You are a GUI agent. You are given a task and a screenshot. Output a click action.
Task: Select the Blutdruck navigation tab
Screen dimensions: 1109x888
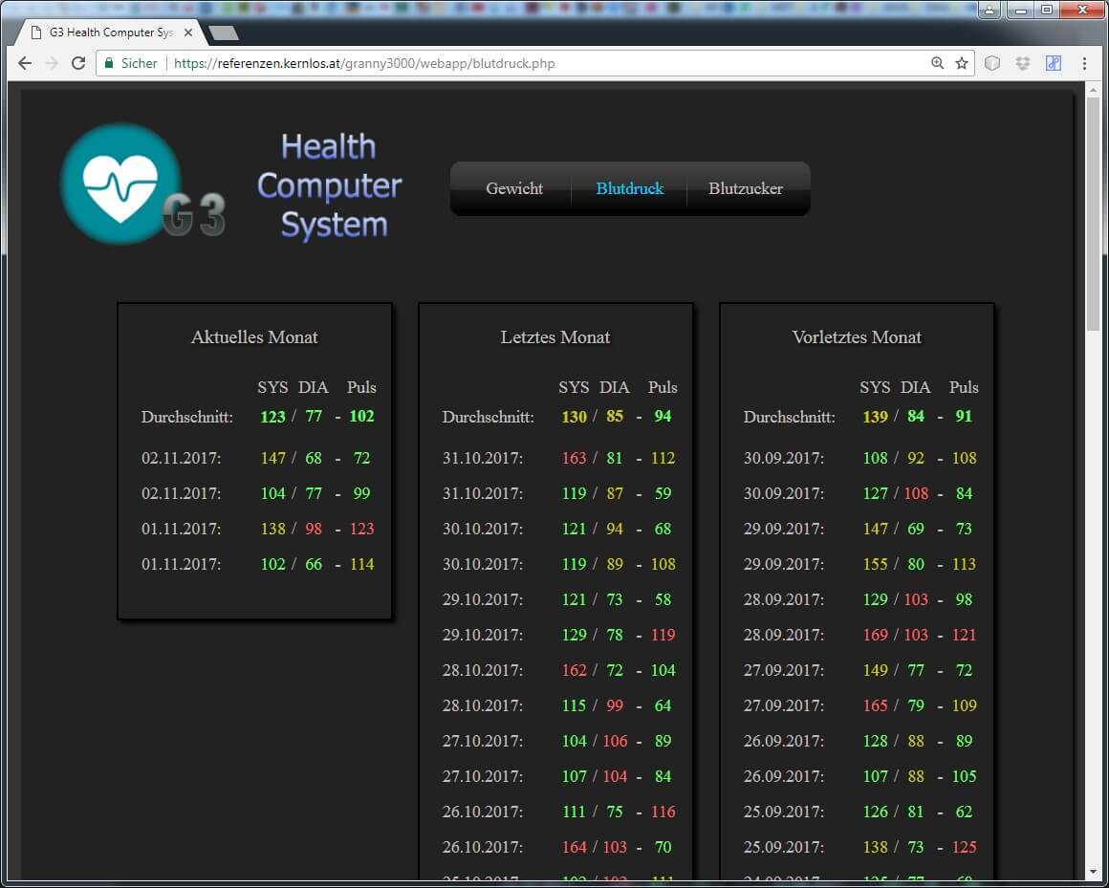click(629, 188)
